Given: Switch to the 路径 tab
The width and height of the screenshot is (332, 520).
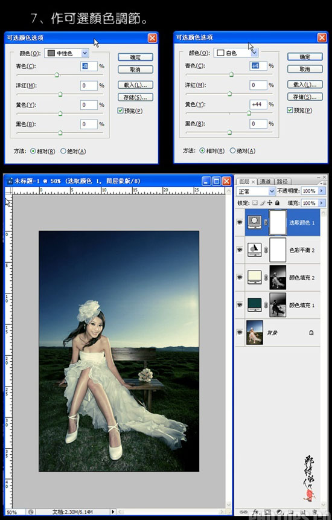Looking at the screenshot, I should click(x=282, y=181).
